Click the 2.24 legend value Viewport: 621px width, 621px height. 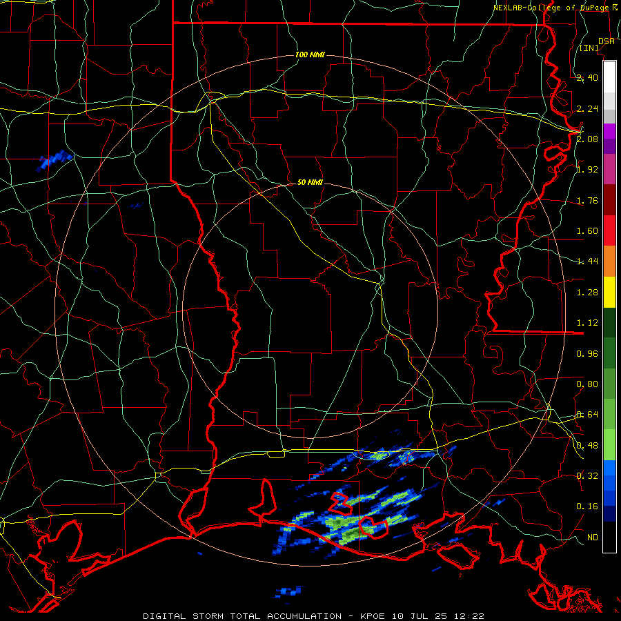(x=587, y=108)
